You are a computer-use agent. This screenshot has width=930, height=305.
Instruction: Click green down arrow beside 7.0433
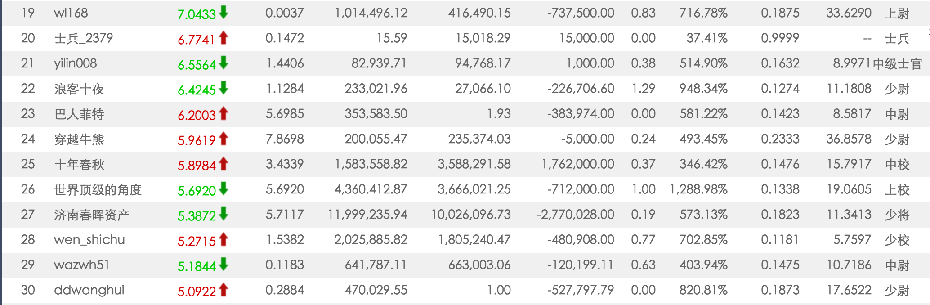click(224, 13)
